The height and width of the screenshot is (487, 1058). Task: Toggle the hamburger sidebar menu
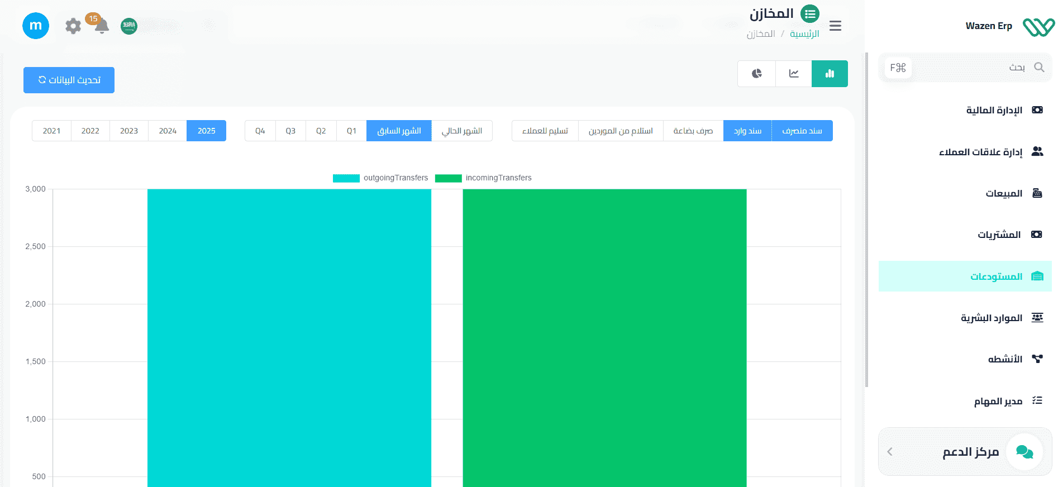835,26
